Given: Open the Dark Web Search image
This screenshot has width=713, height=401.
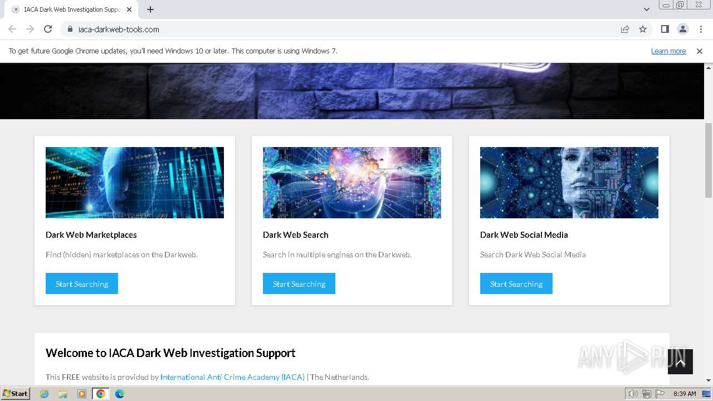Looking at the screenshot, I should coord(352,183).
